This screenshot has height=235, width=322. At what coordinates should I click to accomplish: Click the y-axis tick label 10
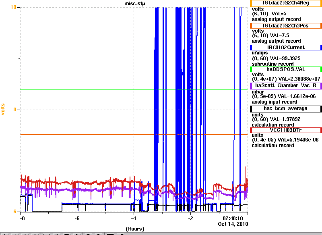[x=13, y=7]
